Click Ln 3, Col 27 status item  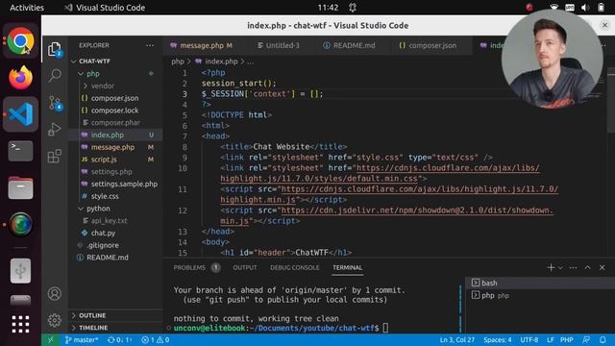click(457, 339)
